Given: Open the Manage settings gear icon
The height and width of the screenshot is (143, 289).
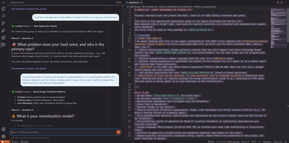Looking at the screenshot, I should click(x=3, y=136).
